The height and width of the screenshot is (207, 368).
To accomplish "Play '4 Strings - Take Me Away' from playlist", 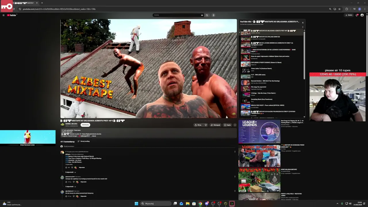I will point(272,94).
